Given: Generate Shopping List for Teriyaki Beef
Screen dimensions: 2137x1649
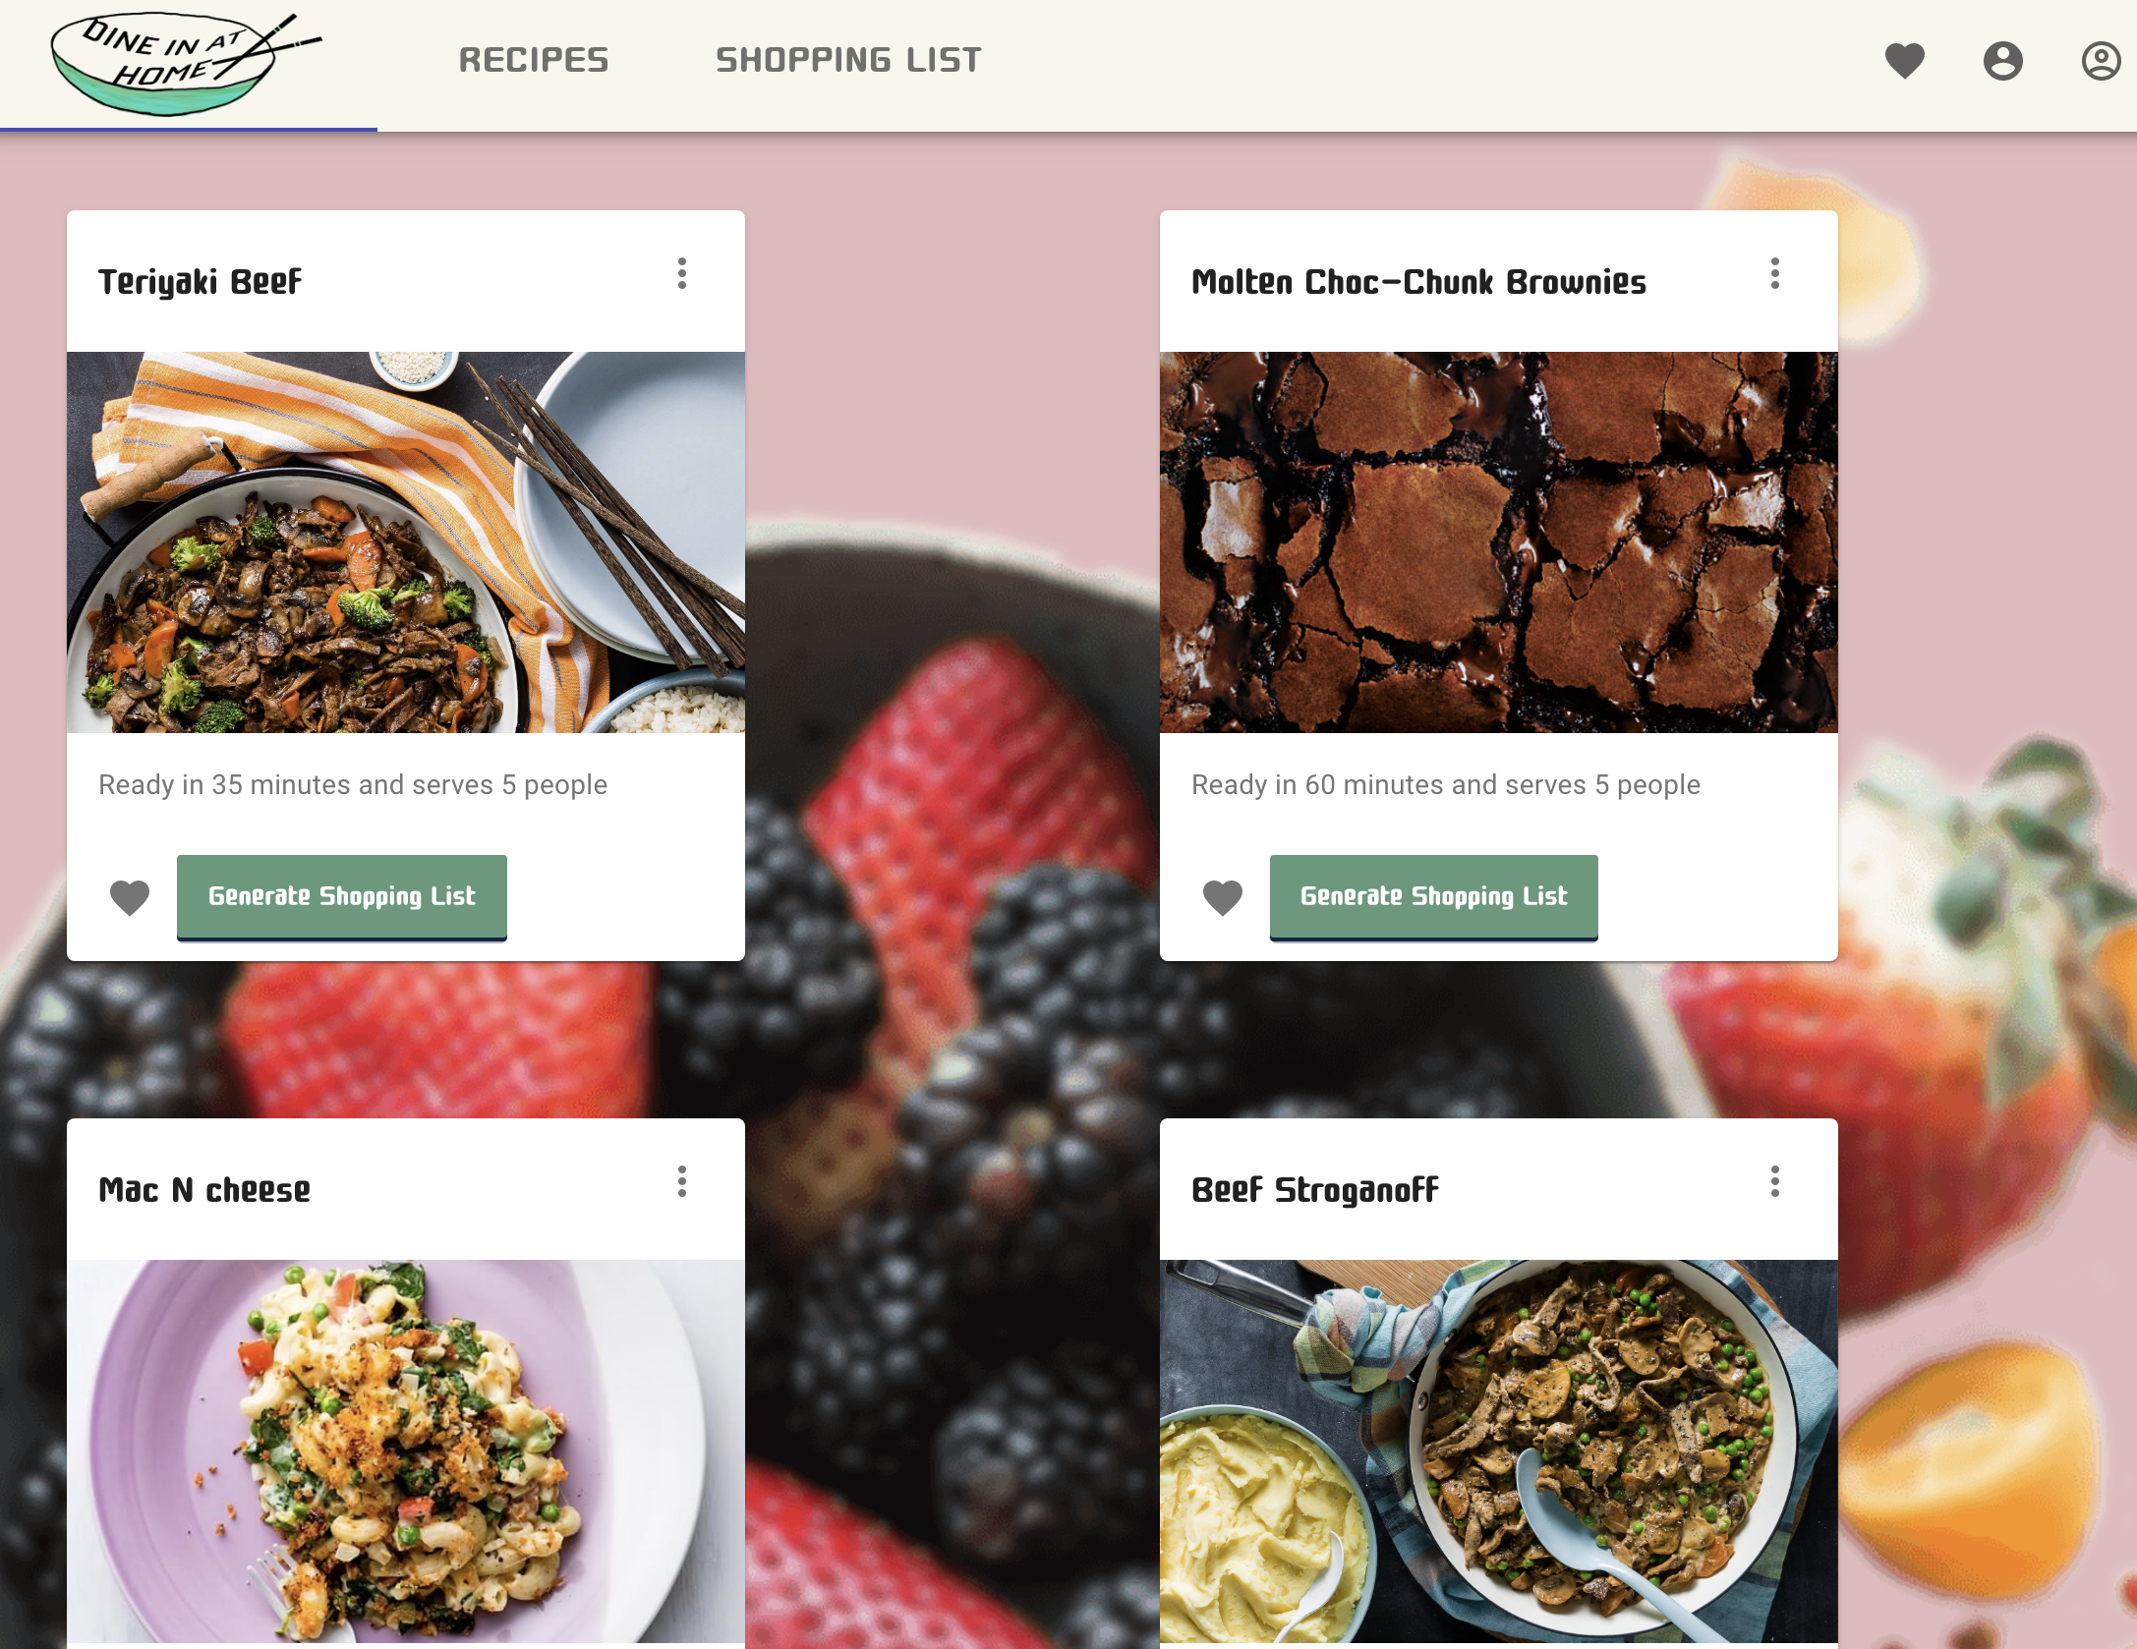Looking at the screenshot, I should click(x=342, y=897).
